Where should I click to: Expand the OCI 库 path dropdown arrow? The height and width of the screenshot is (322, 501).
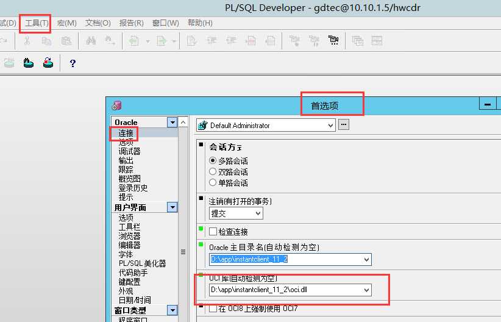pyautogui.click(x=367, y=290)
